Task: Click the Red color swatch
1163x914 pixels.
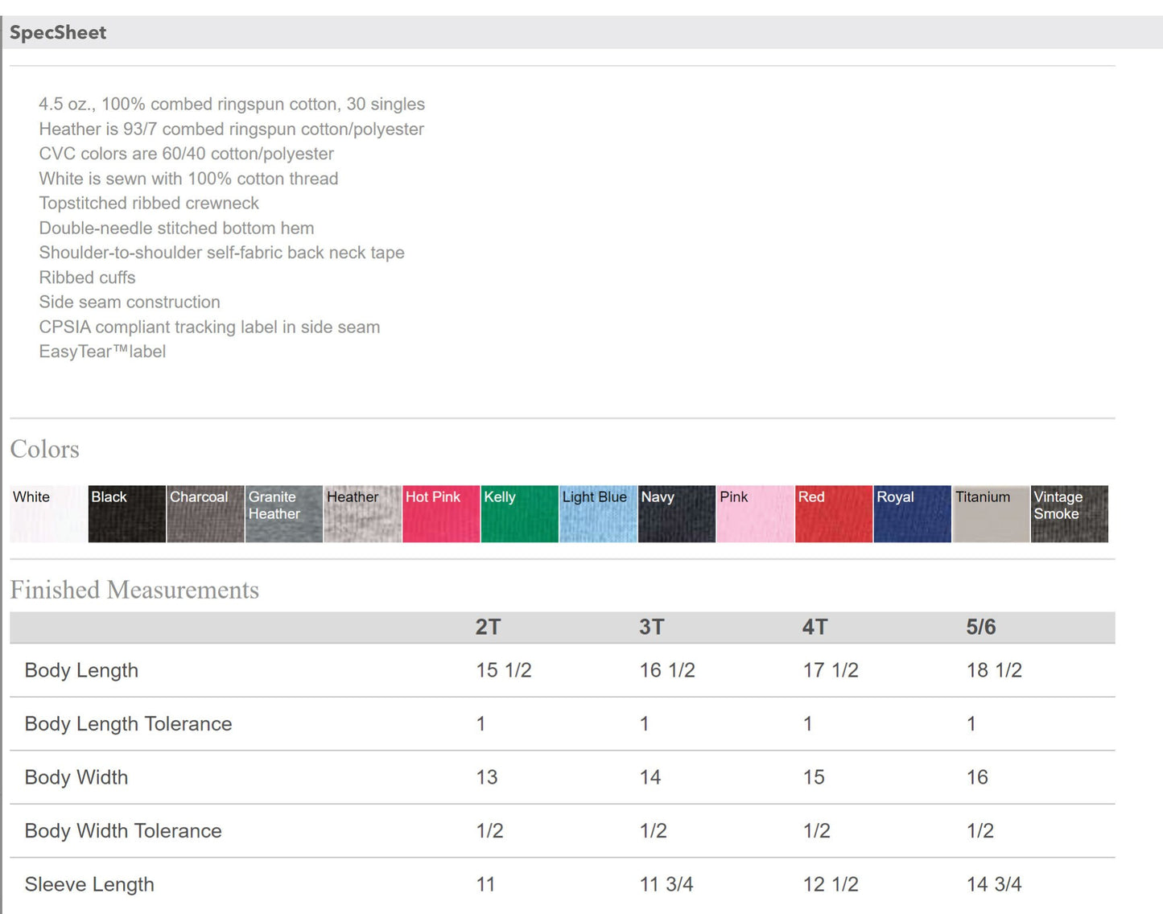Action: coord(833,513)
